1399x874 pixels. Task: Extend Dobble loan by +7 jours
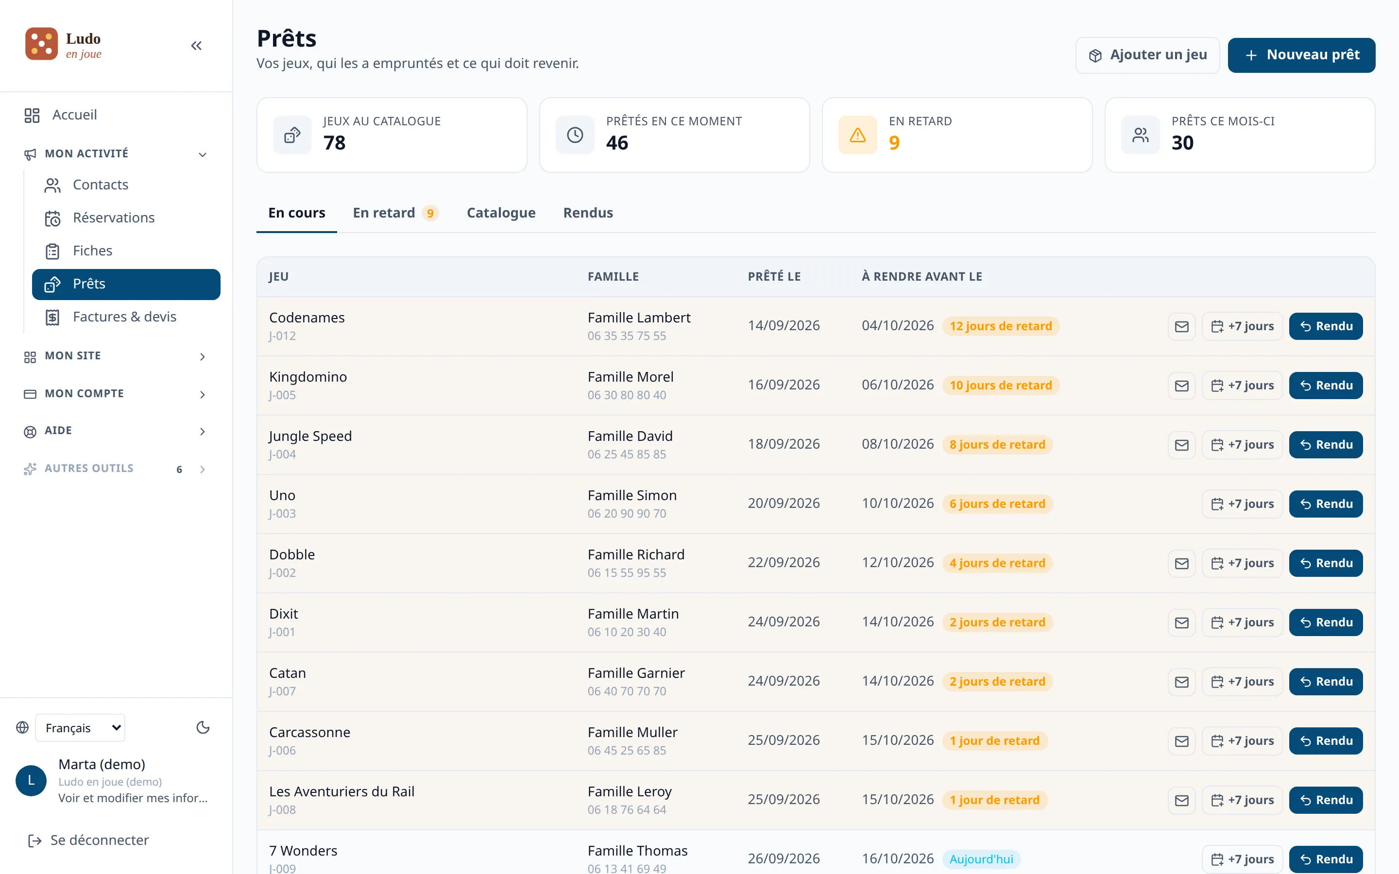tap(1242, 564)
